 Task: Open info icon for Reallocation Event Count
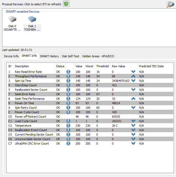click(x=68, y=130)
